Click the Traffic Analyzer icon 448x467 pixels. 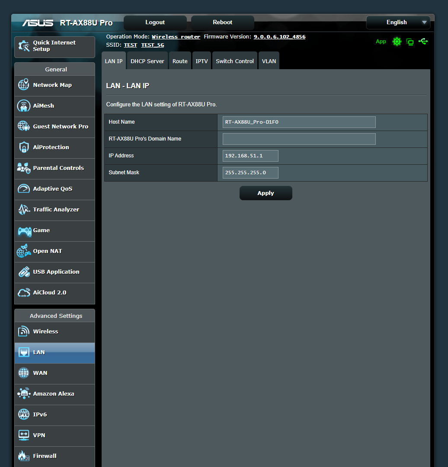pos(24,209)
